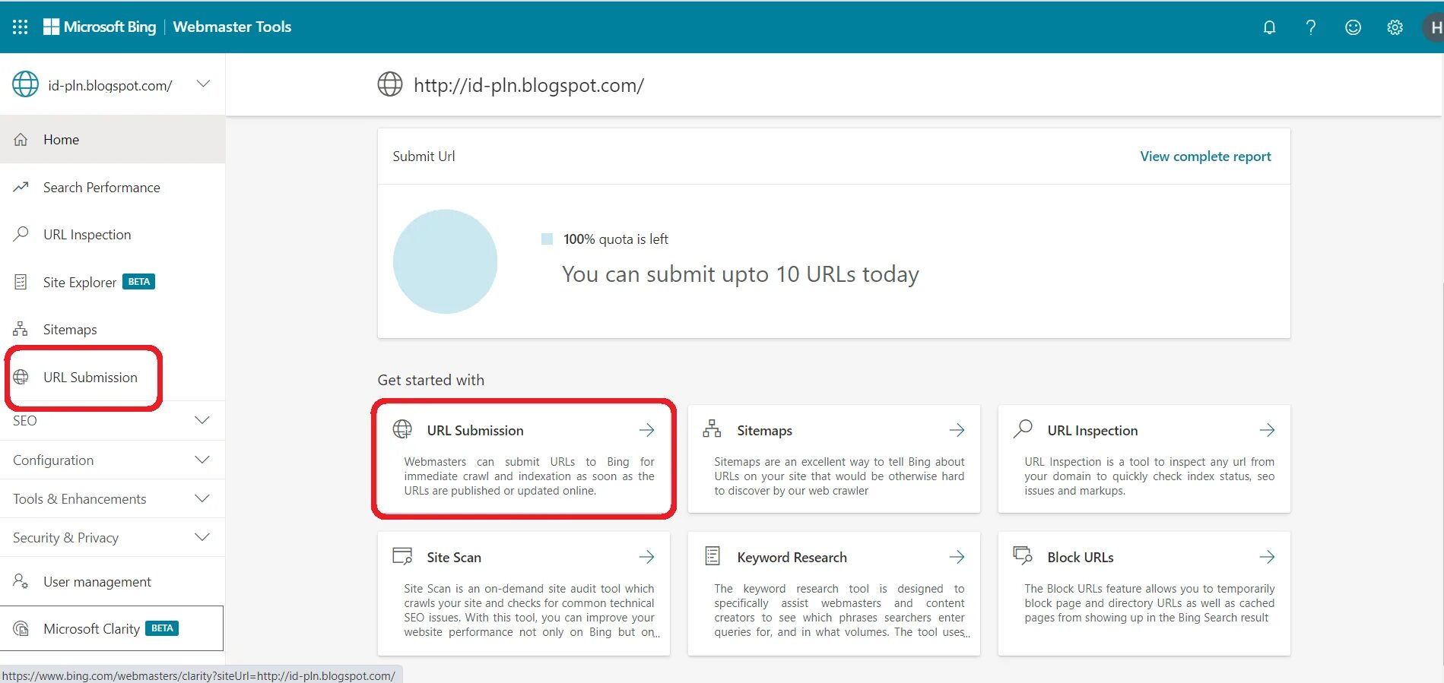
Task: Click the URL Submission globe icon in sidebar
Action: click(21, 377)
